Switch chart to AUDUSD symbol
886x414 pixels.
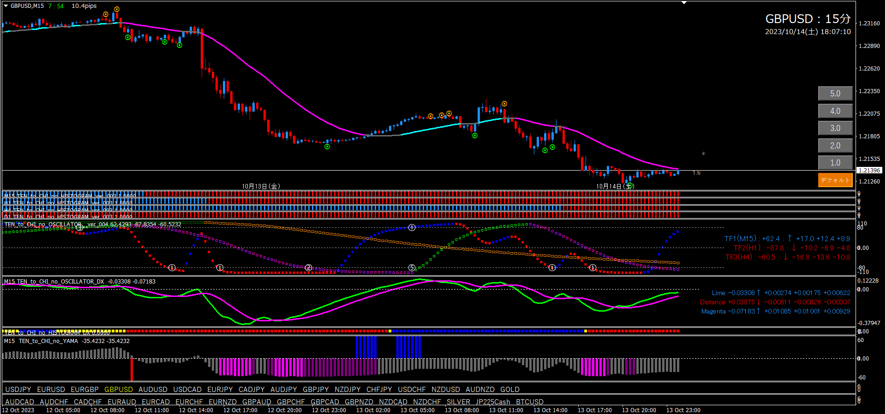153,390
